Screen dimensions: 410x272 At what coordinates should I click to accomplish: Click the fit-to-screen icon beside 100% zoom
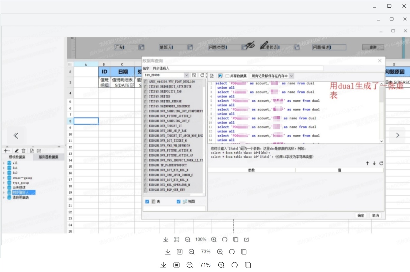tap(177, 240)
